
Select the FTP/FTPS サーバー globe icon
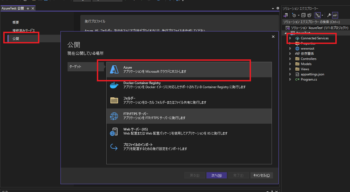[x=114, y=116]
